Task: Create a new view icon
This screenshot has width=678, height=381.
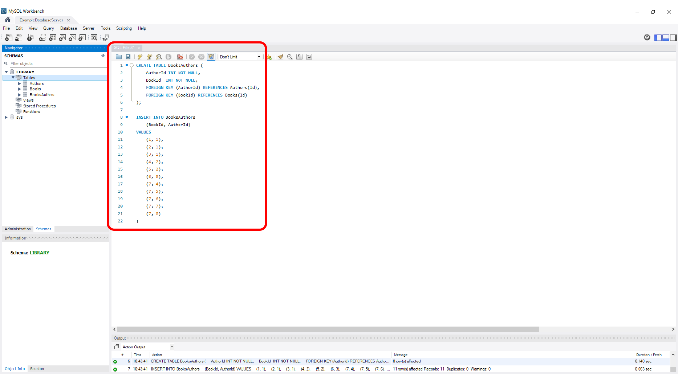Action: (x=62, y=37)
